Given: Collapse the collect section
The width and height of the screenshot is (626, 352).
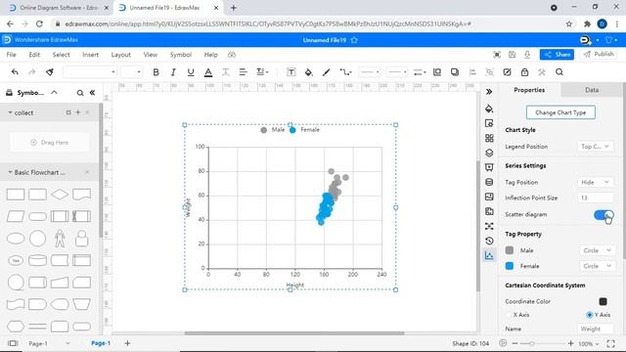Looking at the screenshot, I should (x=10, y=113).
